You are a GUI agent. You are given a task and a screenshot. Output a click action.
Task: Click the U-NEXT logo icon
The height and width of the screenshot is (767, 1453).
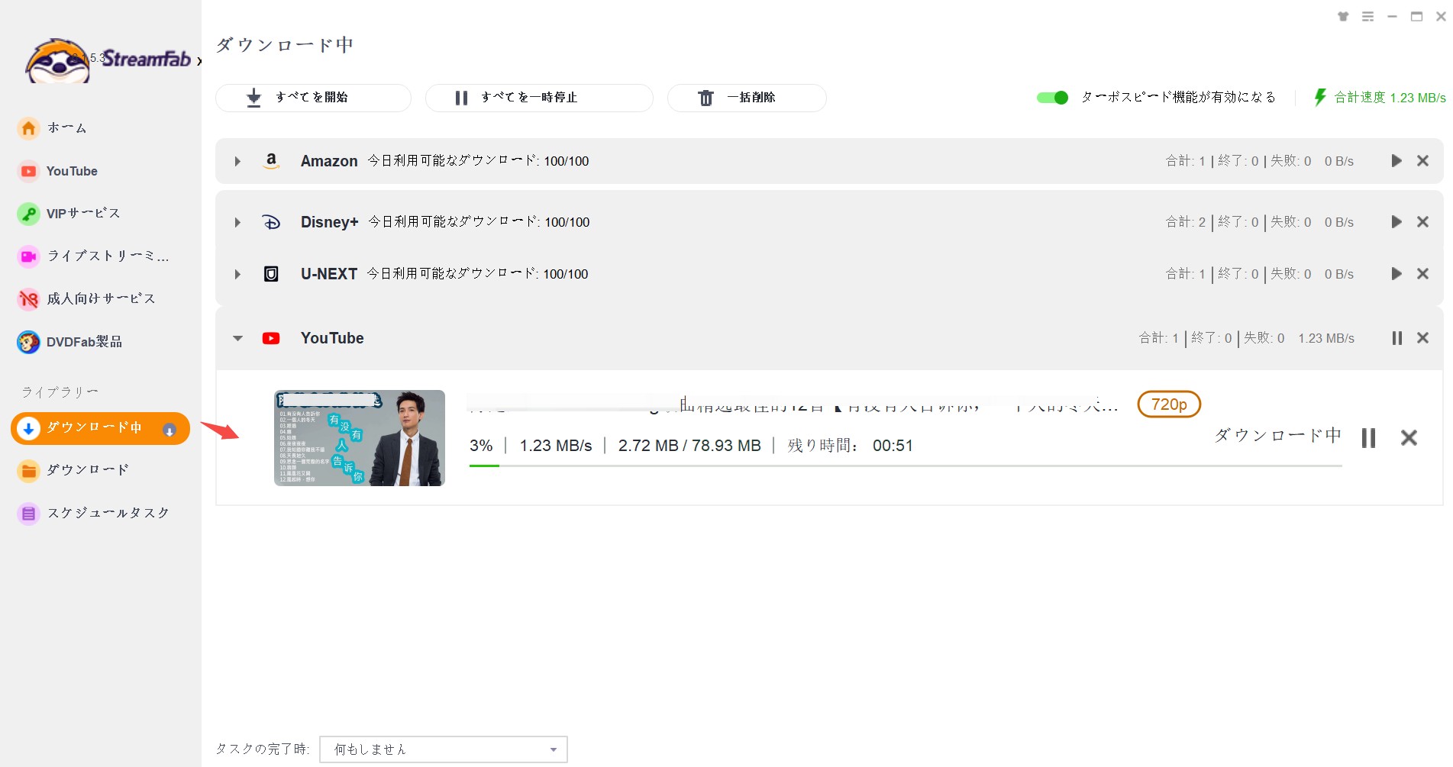pyautogui.click(x=271, y=274)
